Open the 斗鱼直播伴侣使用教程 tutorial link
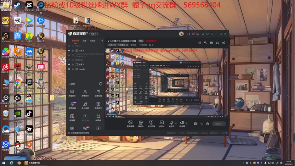This screenshot has width=295, height=166. (x=79, y=133)
